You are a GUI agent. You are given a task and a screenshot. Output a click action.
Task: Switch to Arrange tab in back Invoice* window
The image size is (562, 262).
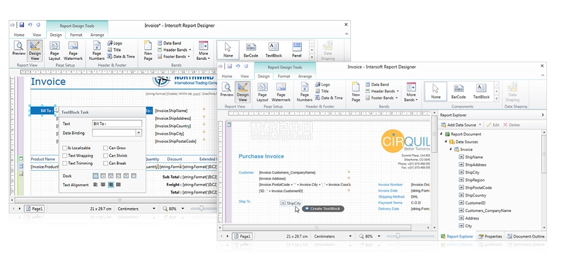[x=97, y=35]
